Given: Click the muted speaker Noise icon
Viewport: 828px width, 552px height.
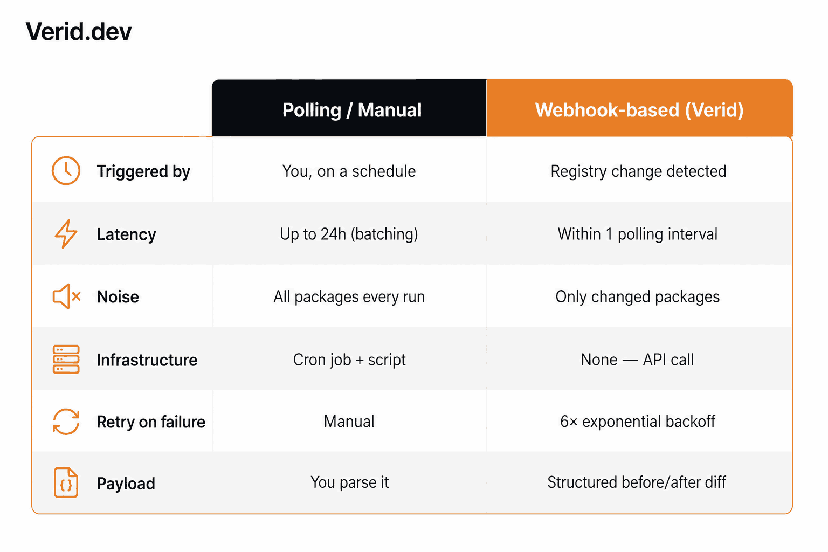Looking at the screenshot, I should point(66,296).
